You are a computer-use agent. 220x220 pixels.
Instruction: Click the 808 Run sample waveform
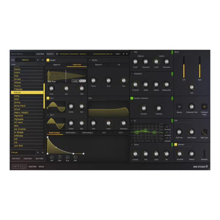pos(66,76)
